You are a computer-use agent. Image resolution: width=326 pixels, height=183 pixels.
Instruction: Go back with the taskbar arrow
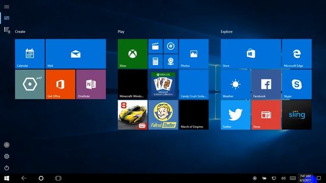24,178
